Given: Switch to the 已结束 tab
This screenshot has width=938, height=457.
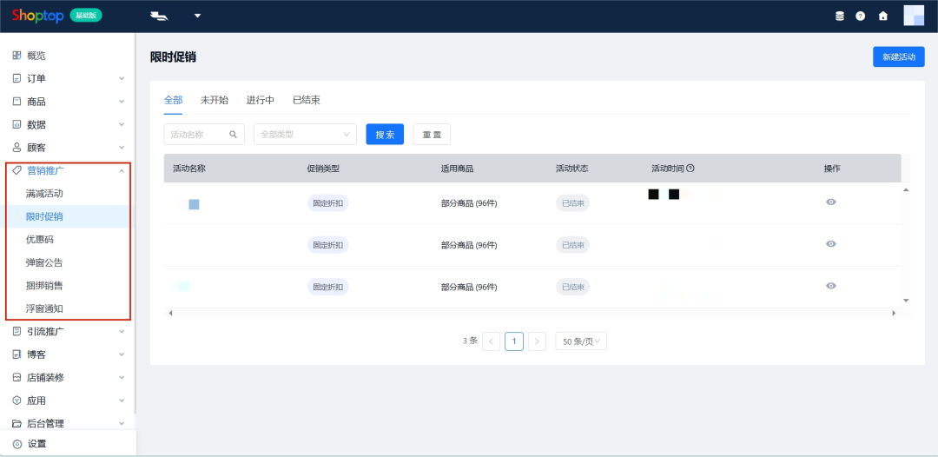Looking at the screenshot, I should pyautogui.click(x=307, y=100).
